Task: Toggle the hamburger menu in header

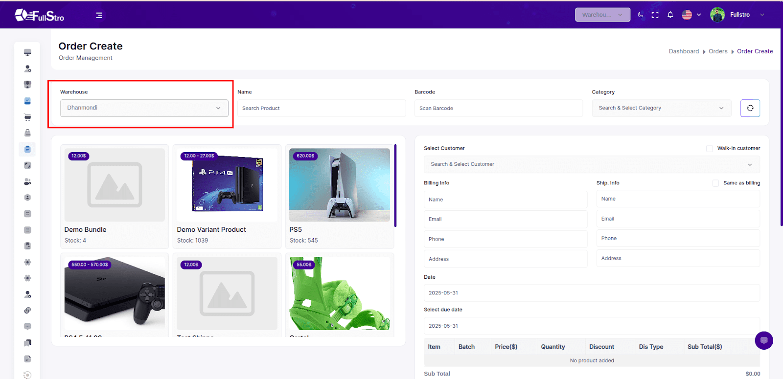Action: point(99,15)
